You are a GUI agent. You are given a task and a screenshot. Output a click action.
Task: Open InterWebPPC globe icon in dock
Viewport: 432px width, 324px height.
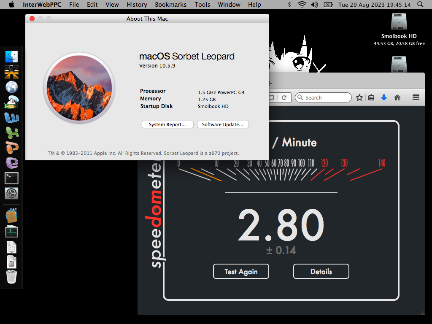11,87
